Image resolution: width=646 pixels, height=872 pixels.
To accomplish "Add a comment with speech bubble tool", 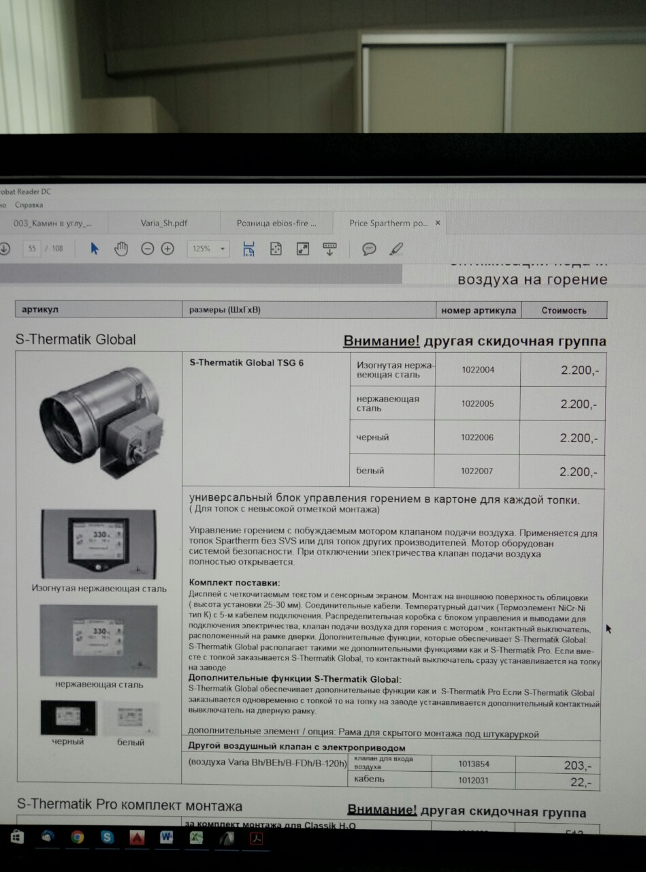I will tap(369, 249).
